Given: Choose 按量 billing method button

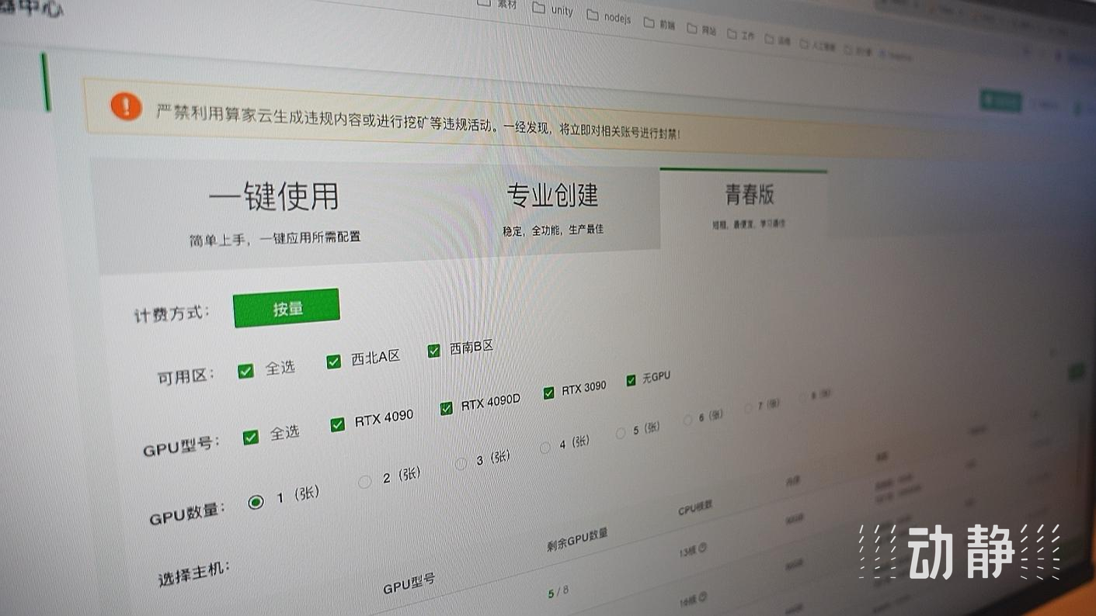Looking at the screenshot, I should (287, 308).
